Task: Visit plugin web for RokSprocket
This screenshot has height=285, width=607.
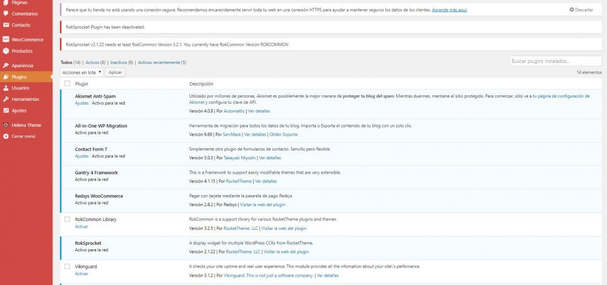Action: 286,252
